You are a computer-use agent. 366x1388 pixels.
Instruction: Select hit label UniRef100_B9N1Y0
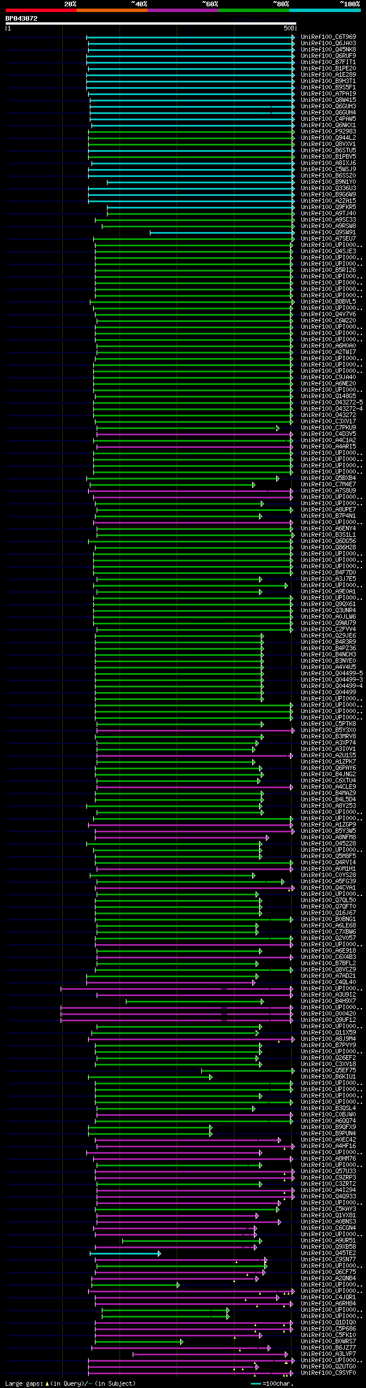pos(328,182)
